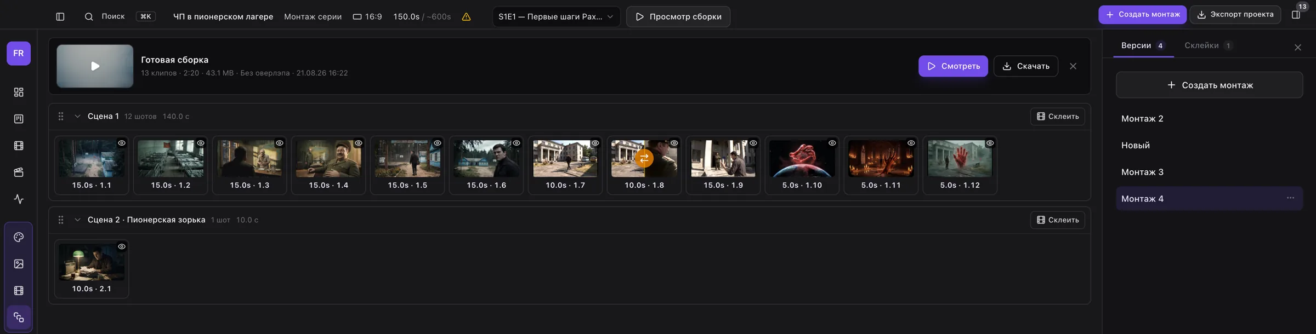The width and height of the screenshot is (1316, 334).
Task: Toggle the left sidebar panel icon
Action: click(60, 17)
